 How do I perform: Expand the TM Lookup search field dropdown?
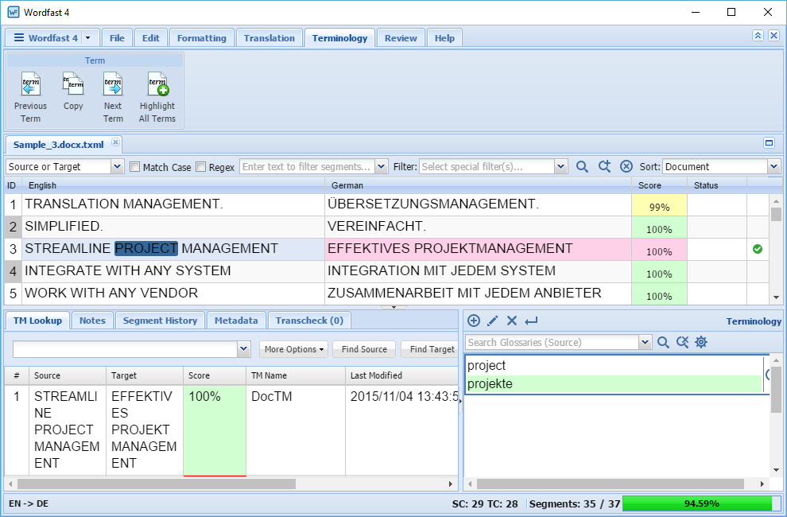coord(244,349)
